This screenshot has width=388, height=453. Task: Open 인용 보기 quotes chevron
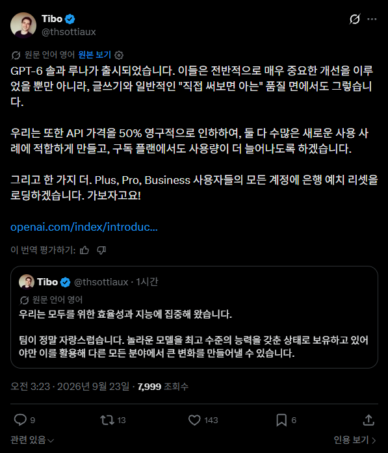(354, 440)
